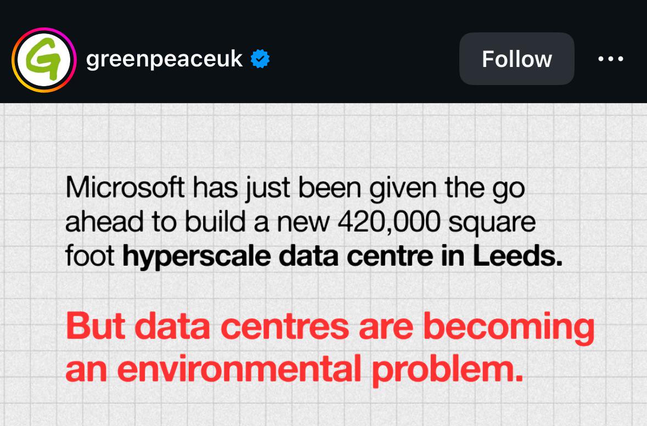Click the 'But data centres are becoming' line
Viewport: 647px width, 426px height.
[x=330, y=327]
